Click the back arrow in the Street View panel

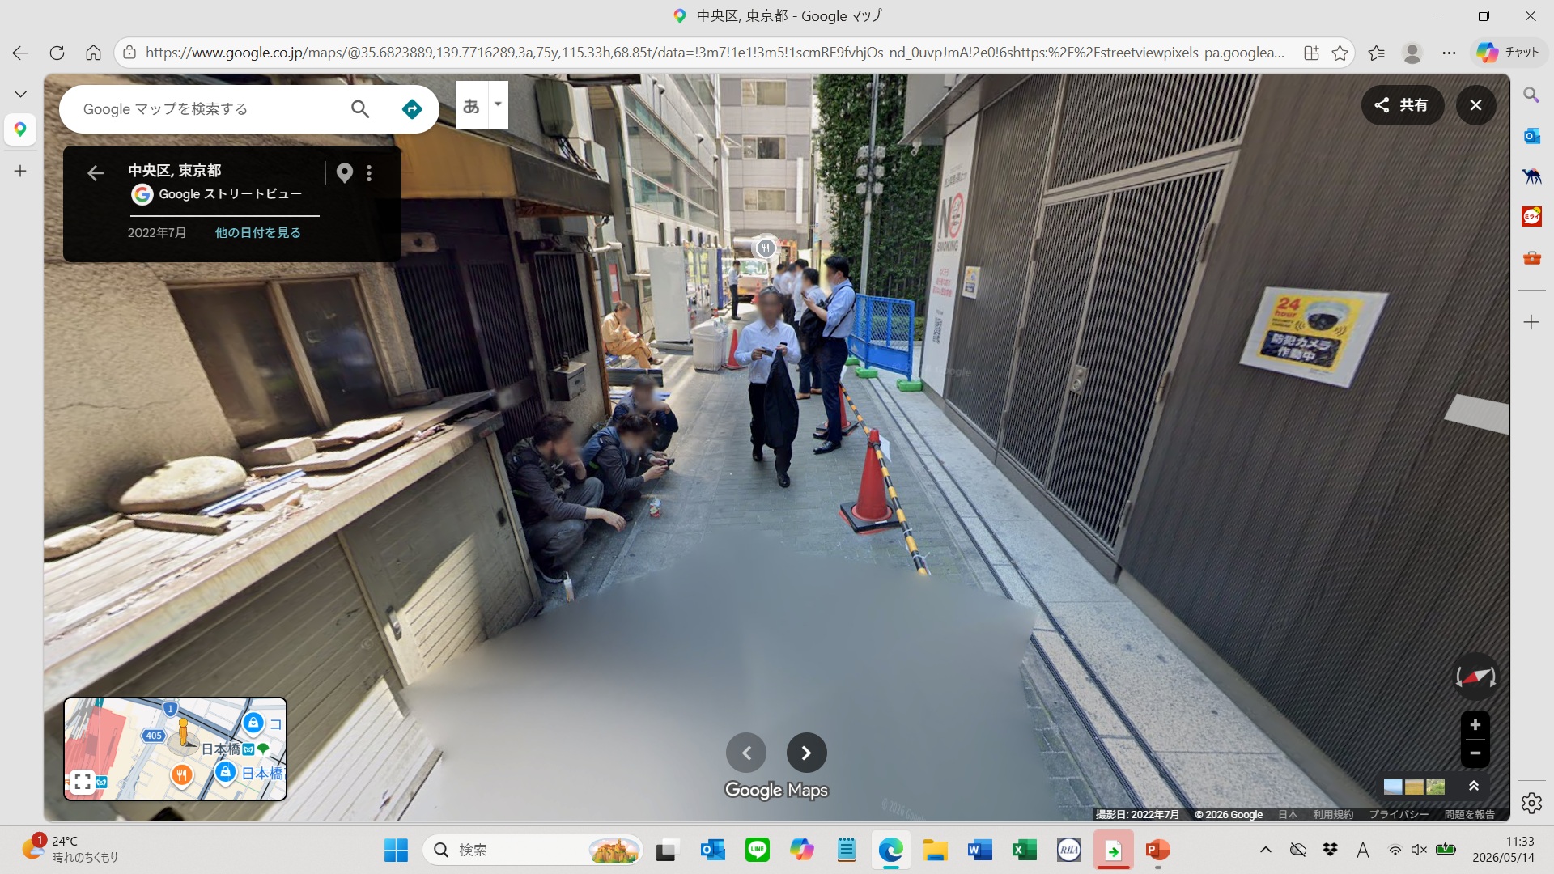coord(96,172)
